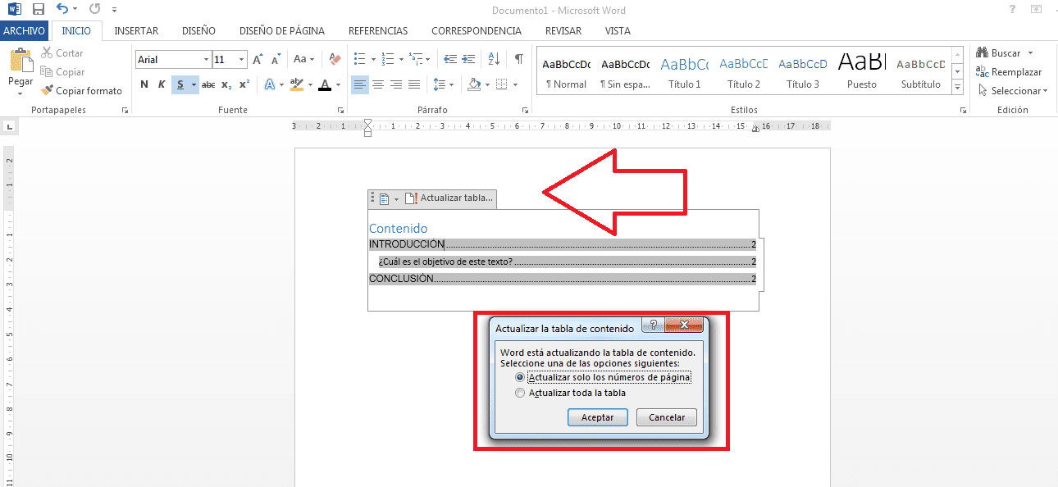Select radio option Actualizar solo los números de página
Viewport: 1058px width, 487px height.
[520, 376]
